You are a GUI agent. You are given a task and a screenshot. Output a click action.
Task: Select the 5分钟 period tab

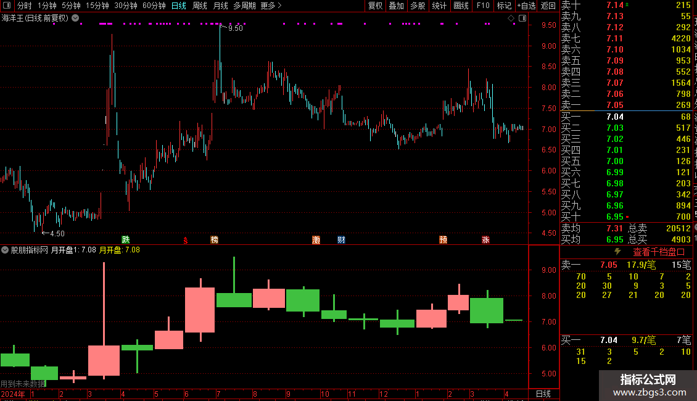pyautogui.click(x=71, y=6)
